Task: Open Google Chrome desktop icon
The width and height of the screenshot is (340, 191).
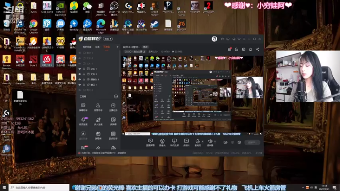Action: pyautogui.click(x=34, y=27)
